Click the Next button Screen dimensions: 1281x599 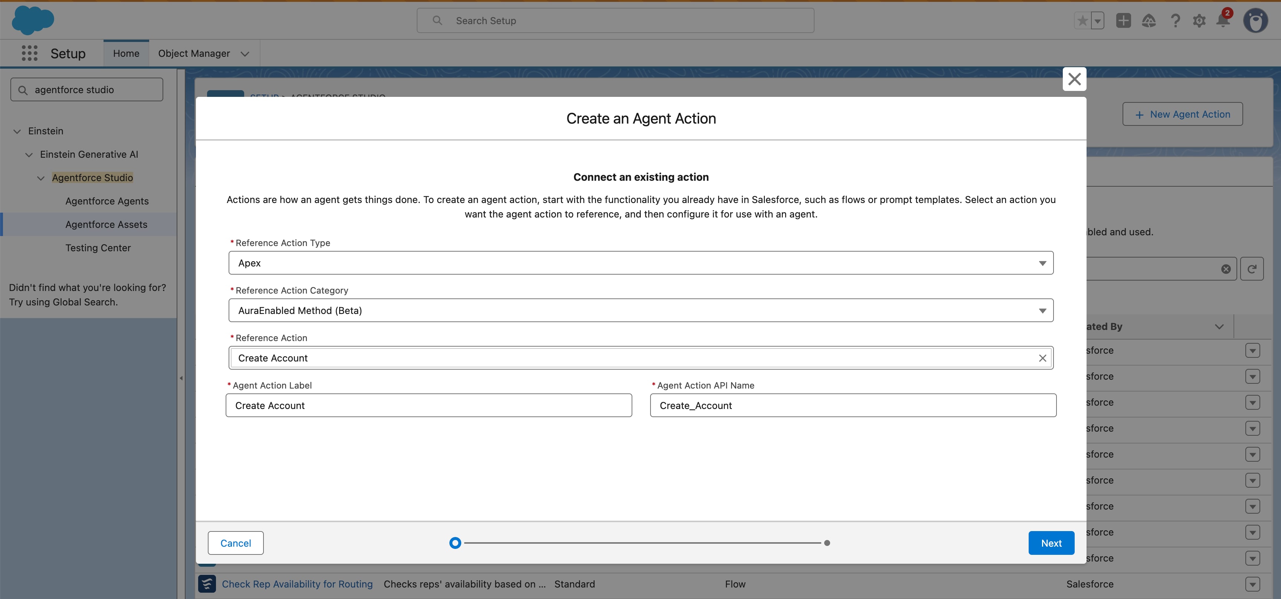[x=1051, y=543]
